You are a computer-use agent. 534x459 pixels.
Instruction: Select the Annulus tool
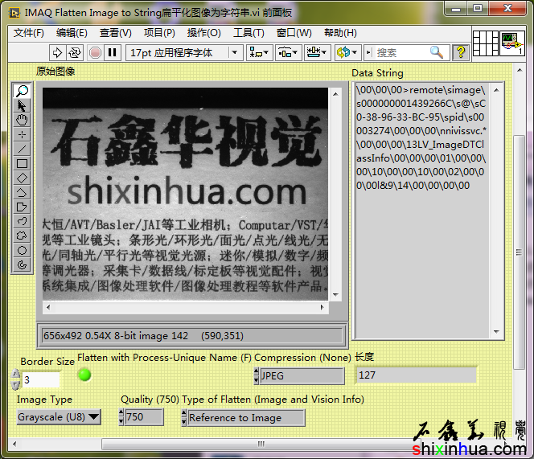(23, 265)
